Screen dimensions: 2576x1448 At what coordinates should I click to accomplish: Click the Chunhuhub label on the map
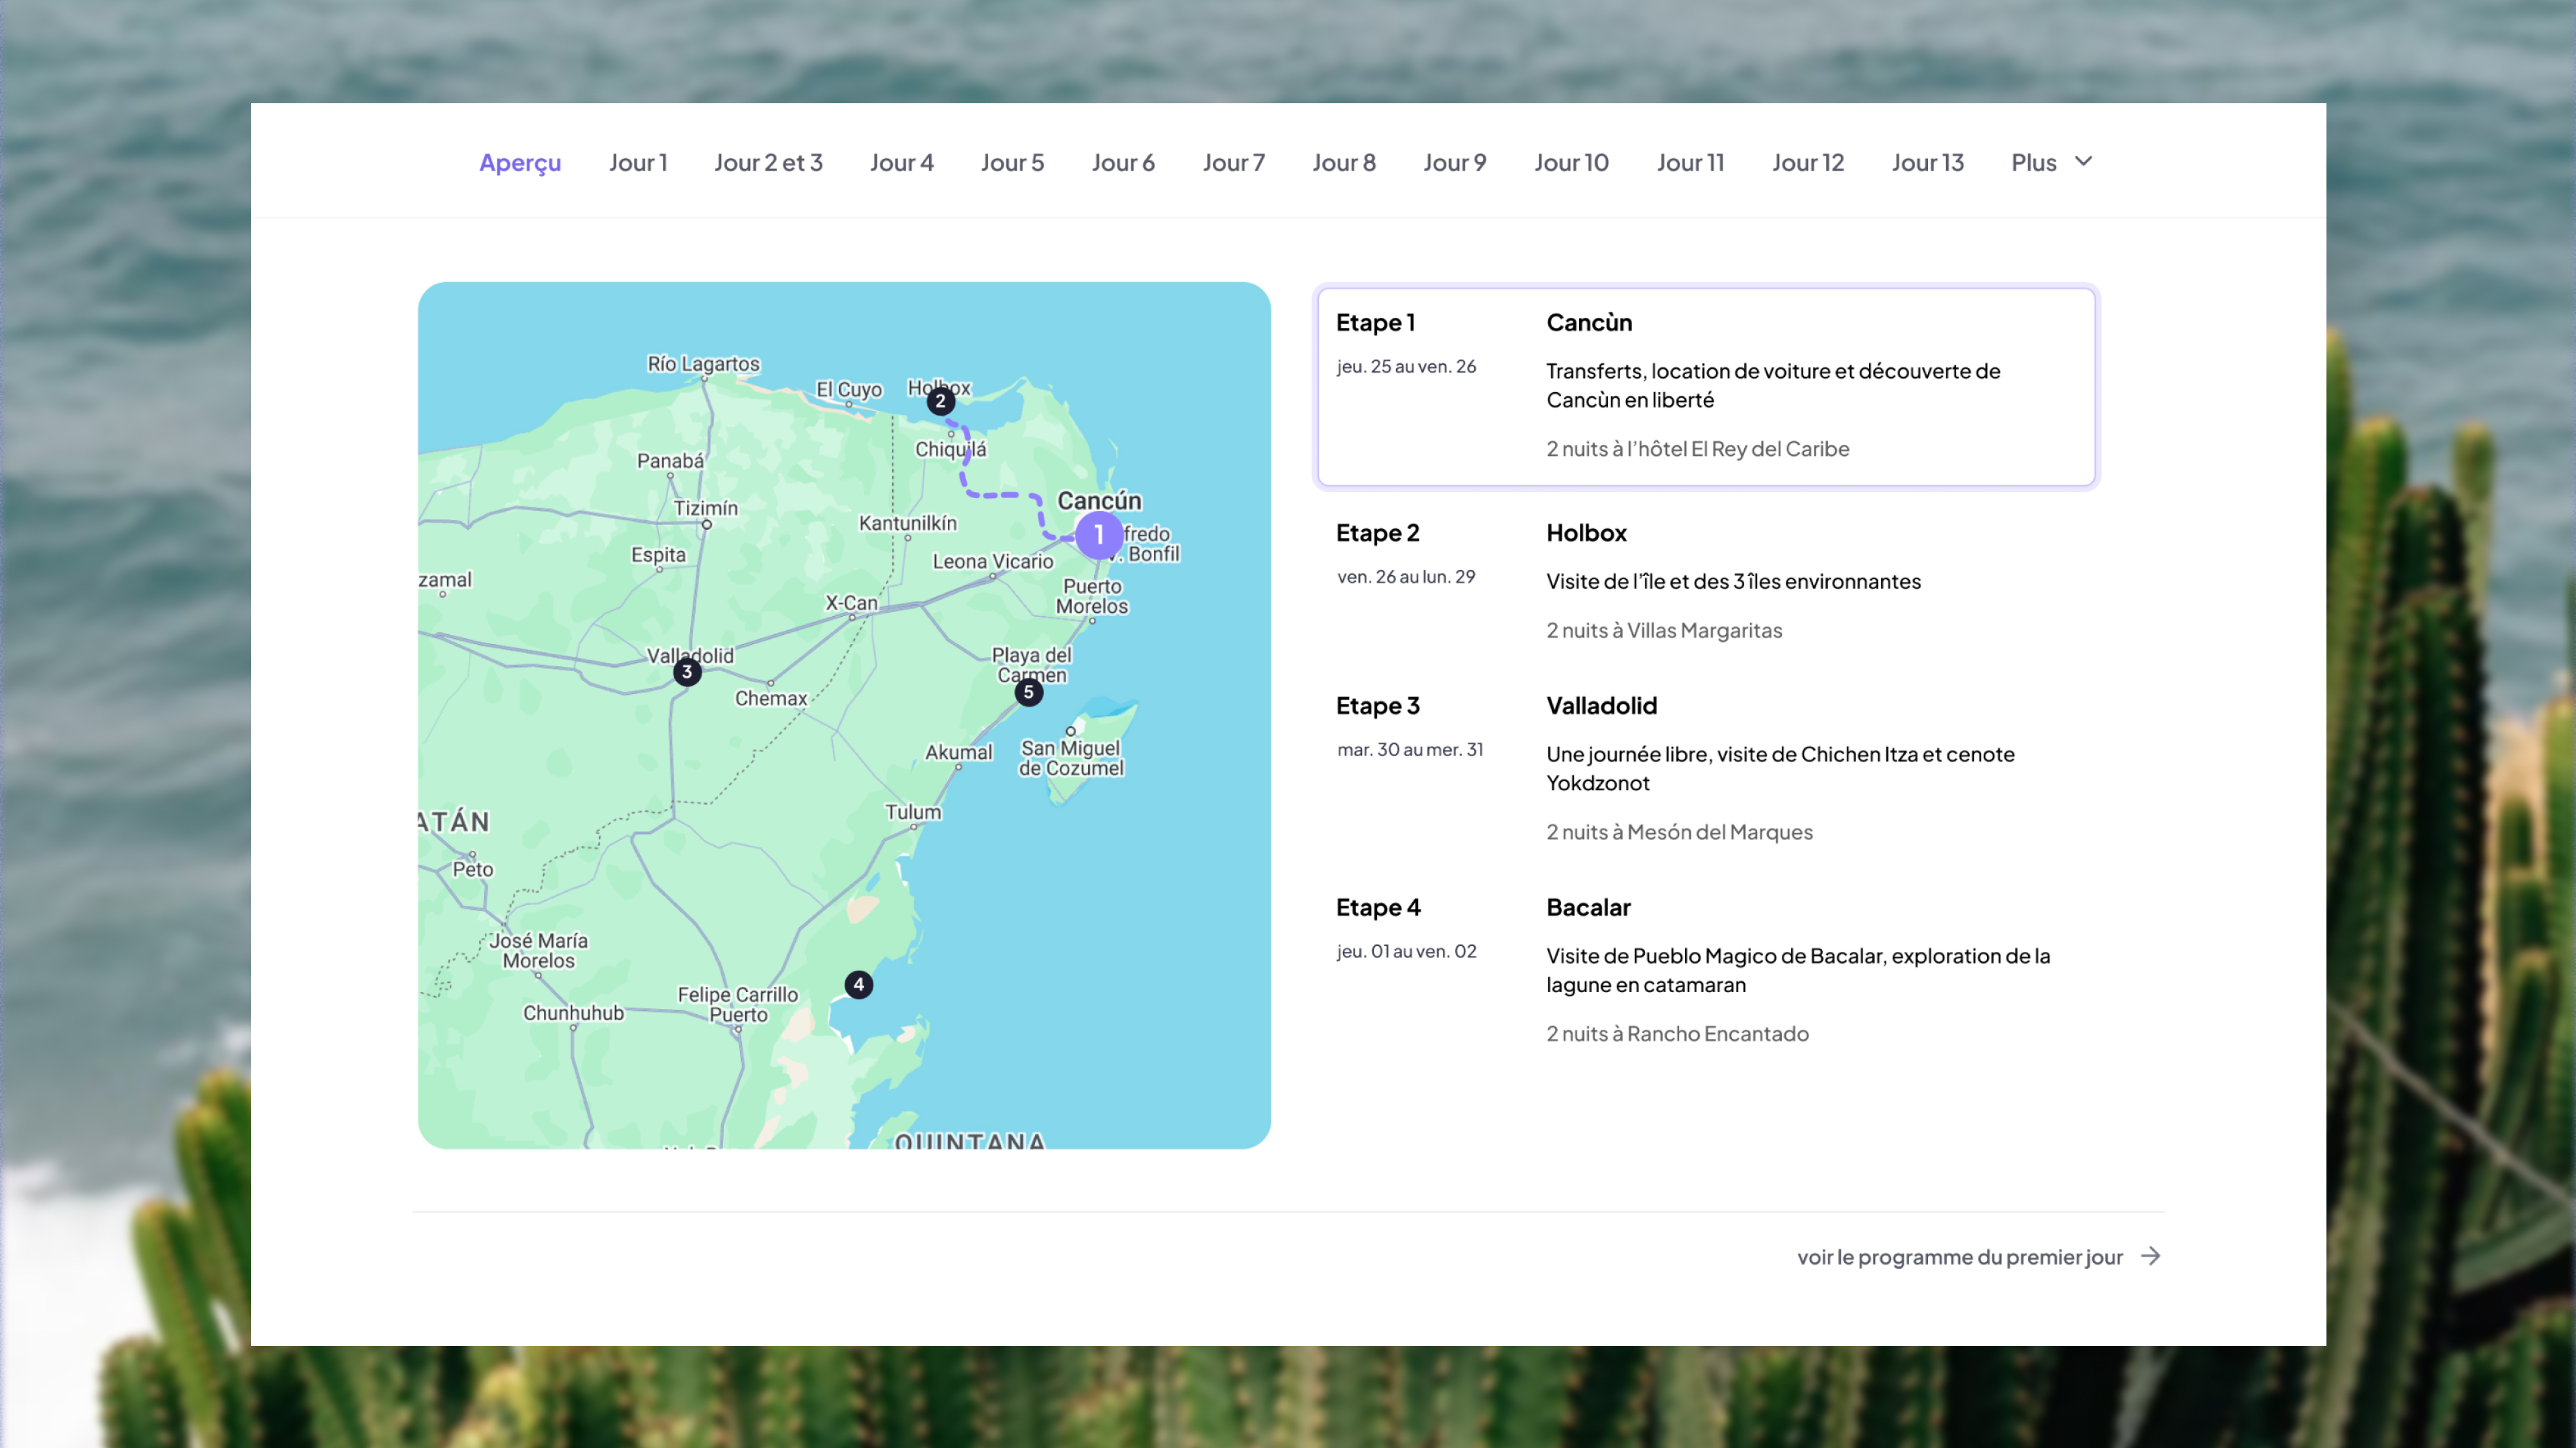point(573,1012)
